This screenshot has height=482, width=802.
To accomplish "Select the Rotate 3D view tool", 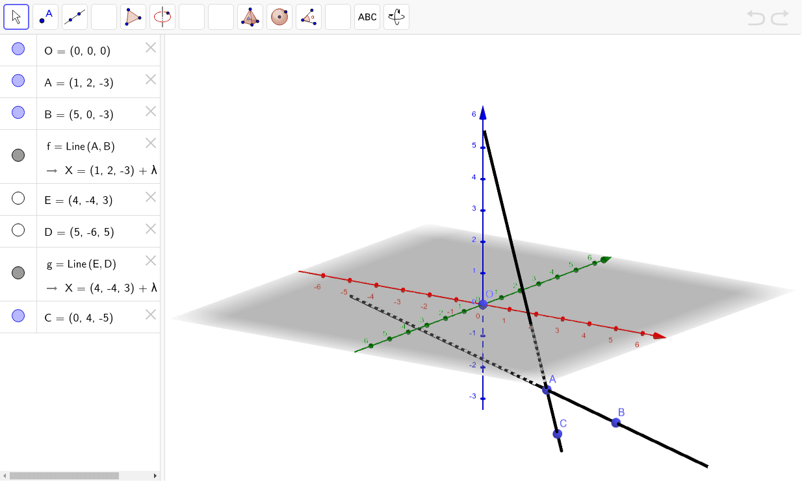I will pyautogui.click(x=396, y=17).
